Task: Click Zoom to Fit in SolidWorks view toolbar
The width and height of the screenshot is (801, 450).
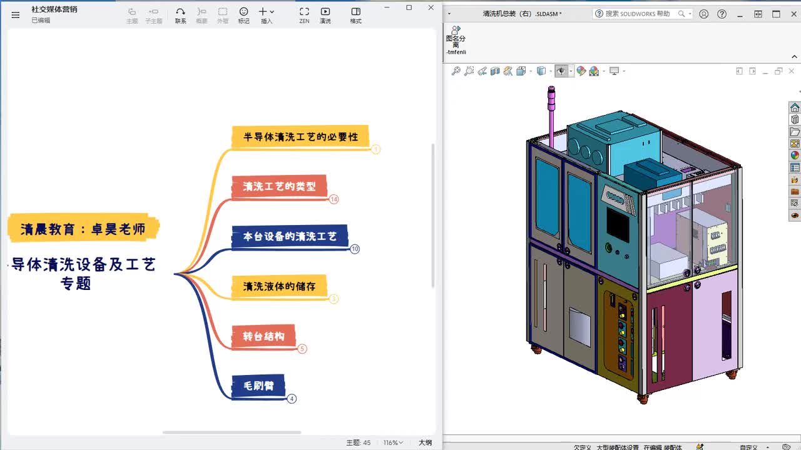Action: [x=456, y=71]
